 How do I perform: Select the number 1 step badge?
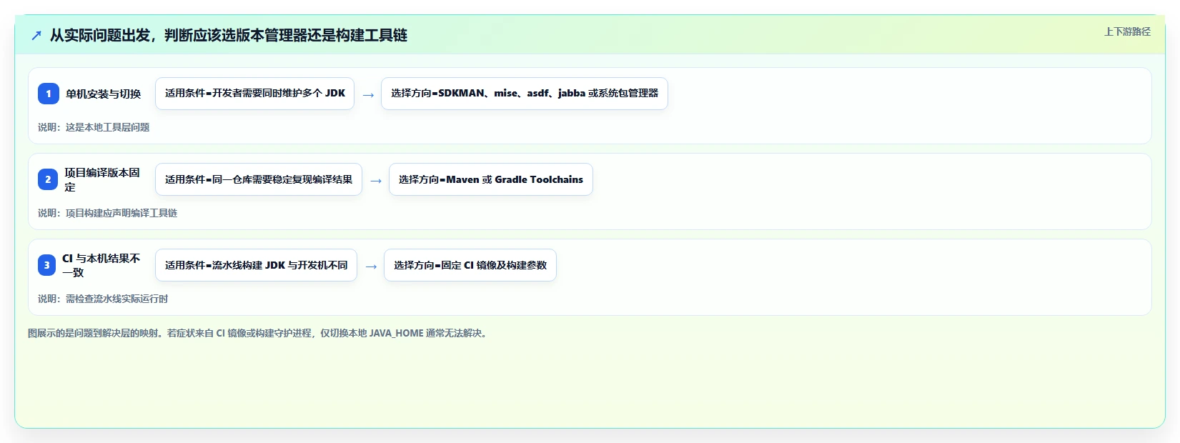click(49, 94)
